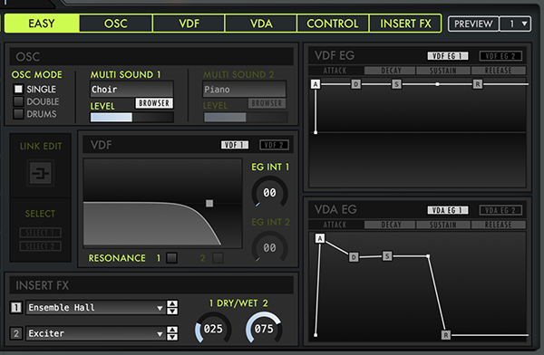Switch to the INSERT FX tab
This screenshot has width=544, height=355.
point(405,24)
